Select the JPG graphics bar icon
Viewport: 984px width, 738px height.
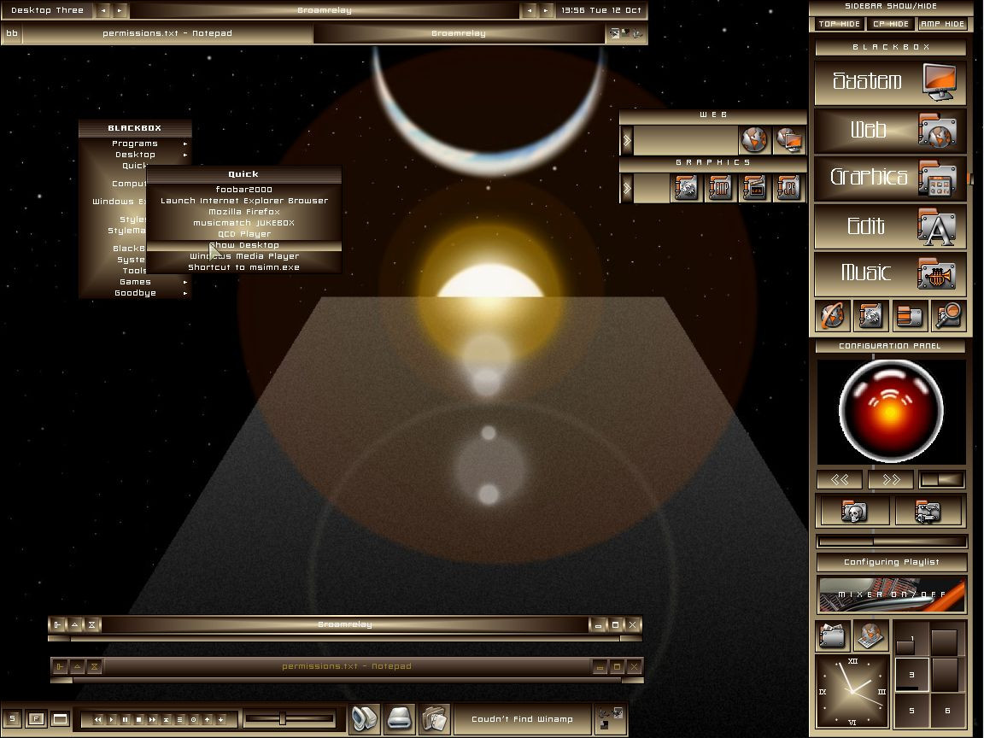tap(789, 188)
